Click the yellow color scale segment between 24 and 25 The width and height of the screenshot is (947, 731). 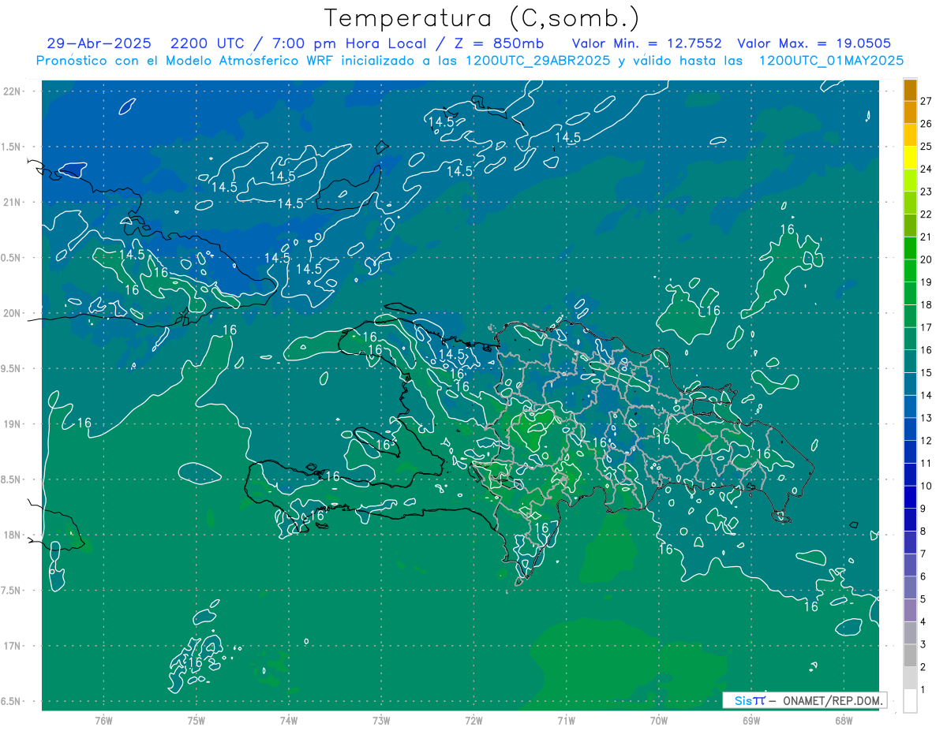click(x=910, y=158)
